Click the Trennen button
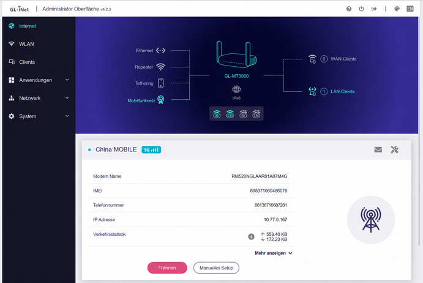 167,268
